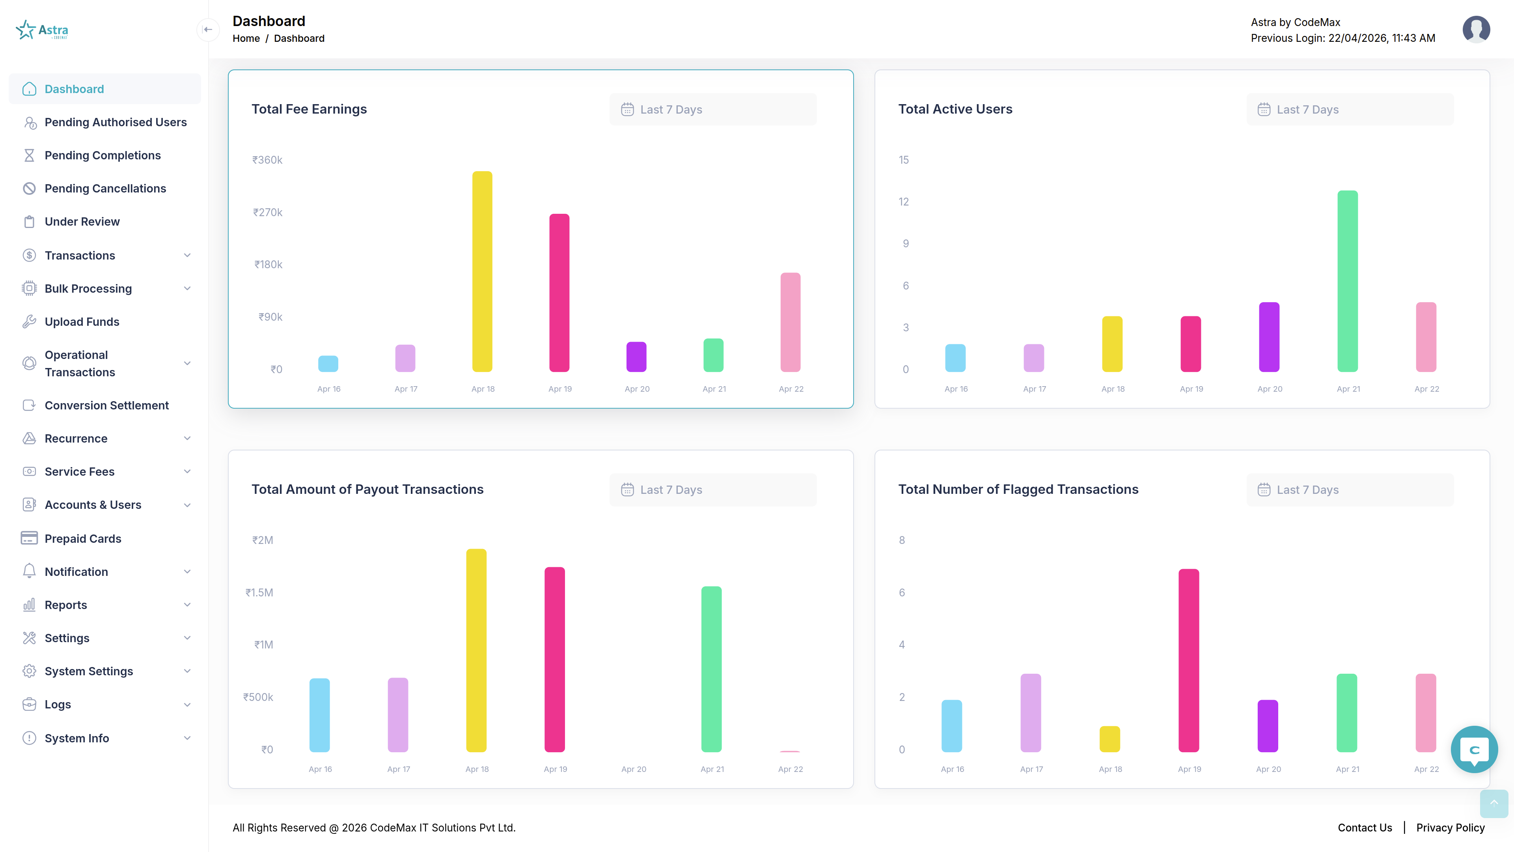Expand the Settings chevron
1514x852 pixels.
click(188, 638)
